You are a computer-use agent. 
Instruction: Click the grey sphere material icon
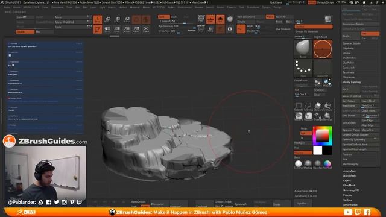click(230, 19)
